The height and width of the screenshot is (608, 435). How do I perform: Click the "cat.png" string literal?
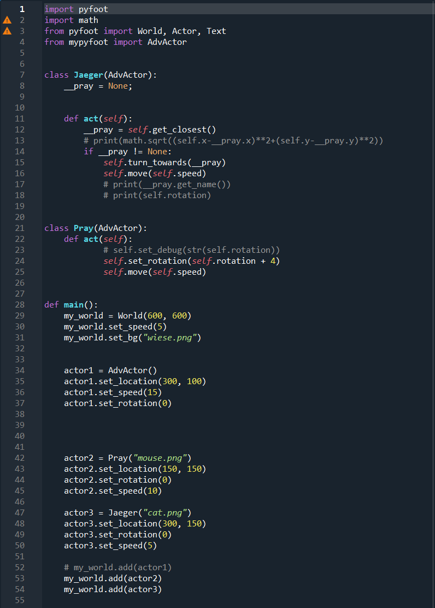[164, 513]
